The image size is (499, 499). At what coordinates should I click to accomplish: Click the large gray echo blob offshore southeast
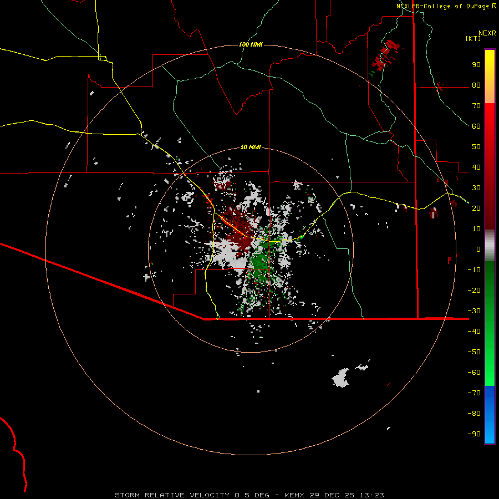(340, 378)
